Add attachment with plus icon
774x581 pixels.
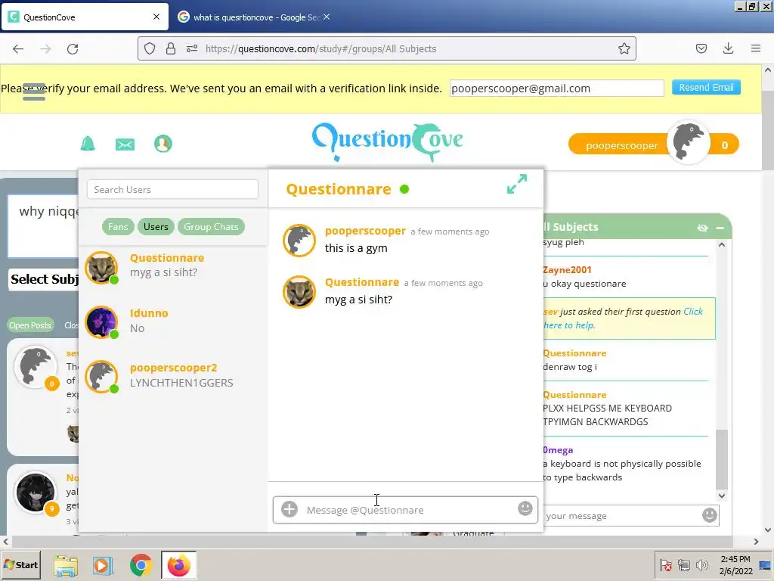point(289,509)
